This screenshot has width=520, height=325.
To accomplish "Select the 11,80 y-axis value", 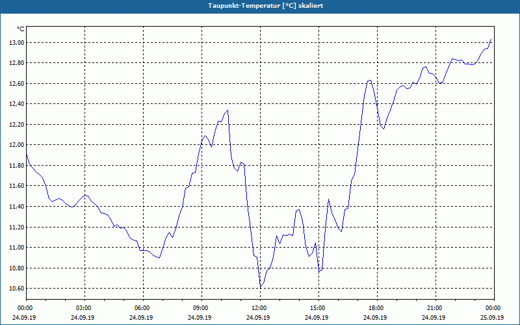I will coord(16,166).
